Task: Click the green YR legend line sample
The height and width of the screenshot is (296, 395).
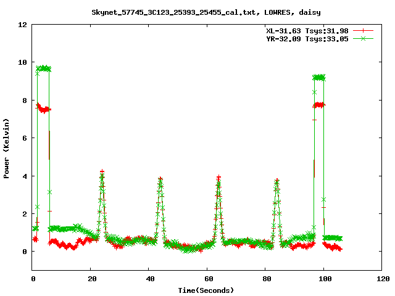Action: coord(363,38)
